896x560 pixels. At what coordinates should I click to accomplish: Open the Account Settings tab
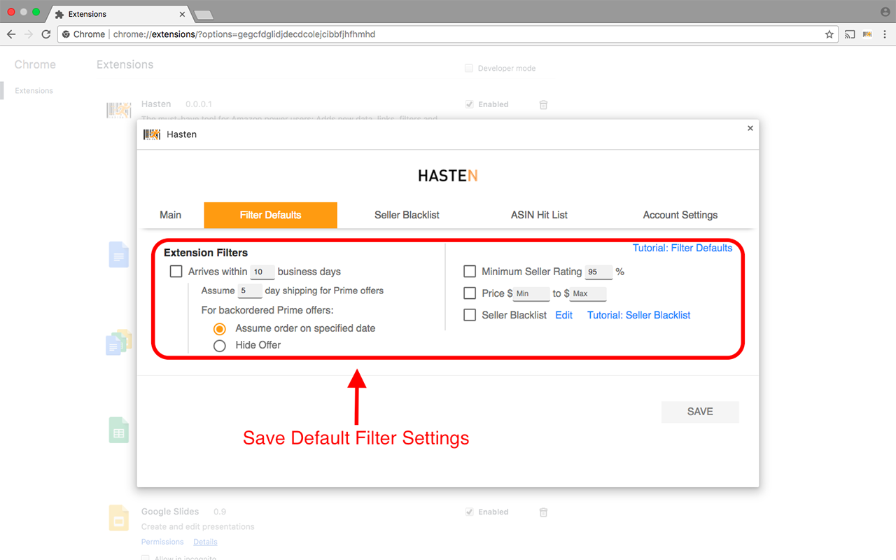click(x=680, y=215)
